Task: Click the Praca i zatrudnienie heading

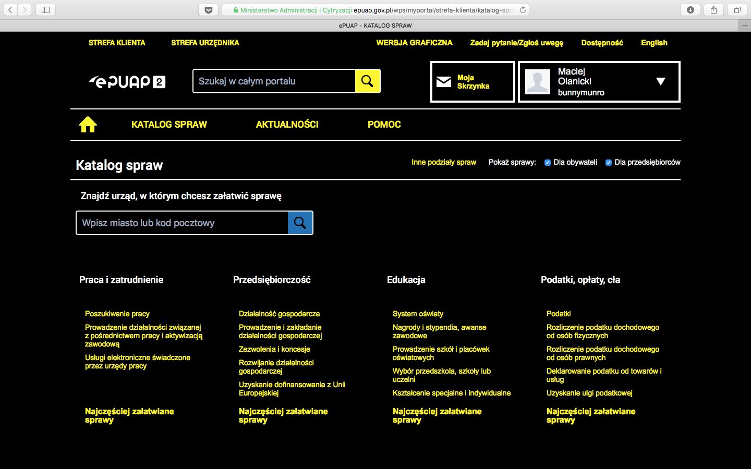Action: (121, 280)
